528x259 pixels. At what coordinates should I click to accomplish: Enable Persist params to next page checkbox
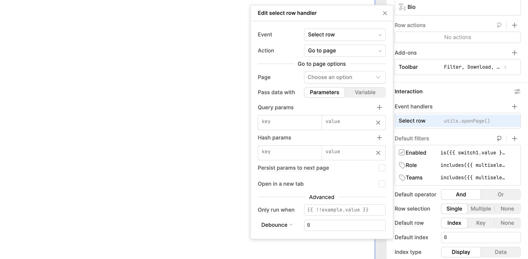tap(382, 168)
